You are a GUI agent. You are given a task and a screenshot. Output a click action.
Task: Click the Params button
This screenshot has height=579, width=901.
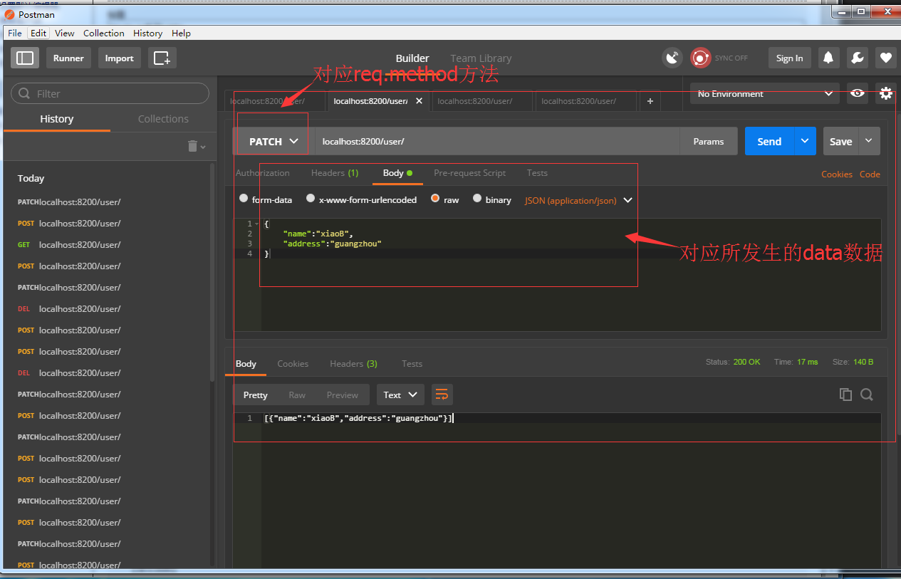709,141
